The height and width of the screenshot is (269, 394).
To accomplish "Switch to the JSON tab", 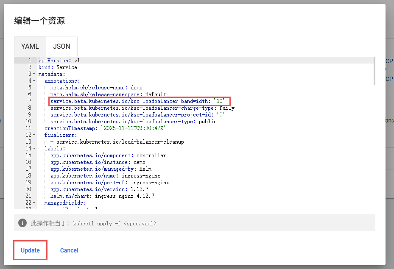I will [x=61, y=46].
